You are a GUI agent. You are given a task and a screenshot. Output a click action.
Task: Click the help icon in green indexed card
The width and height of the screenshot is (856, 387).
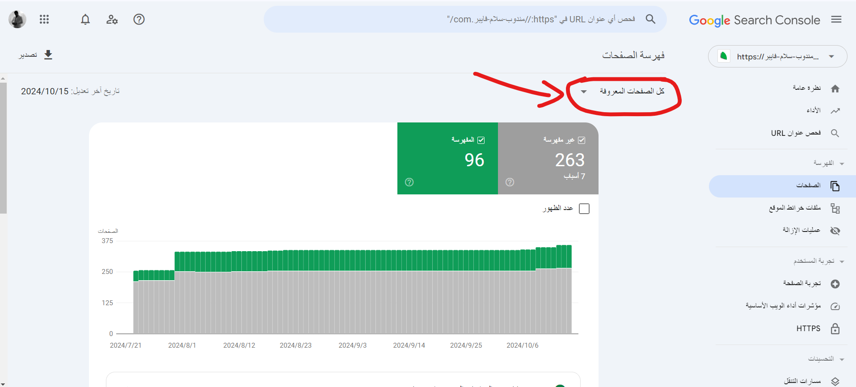coord(409,182)
